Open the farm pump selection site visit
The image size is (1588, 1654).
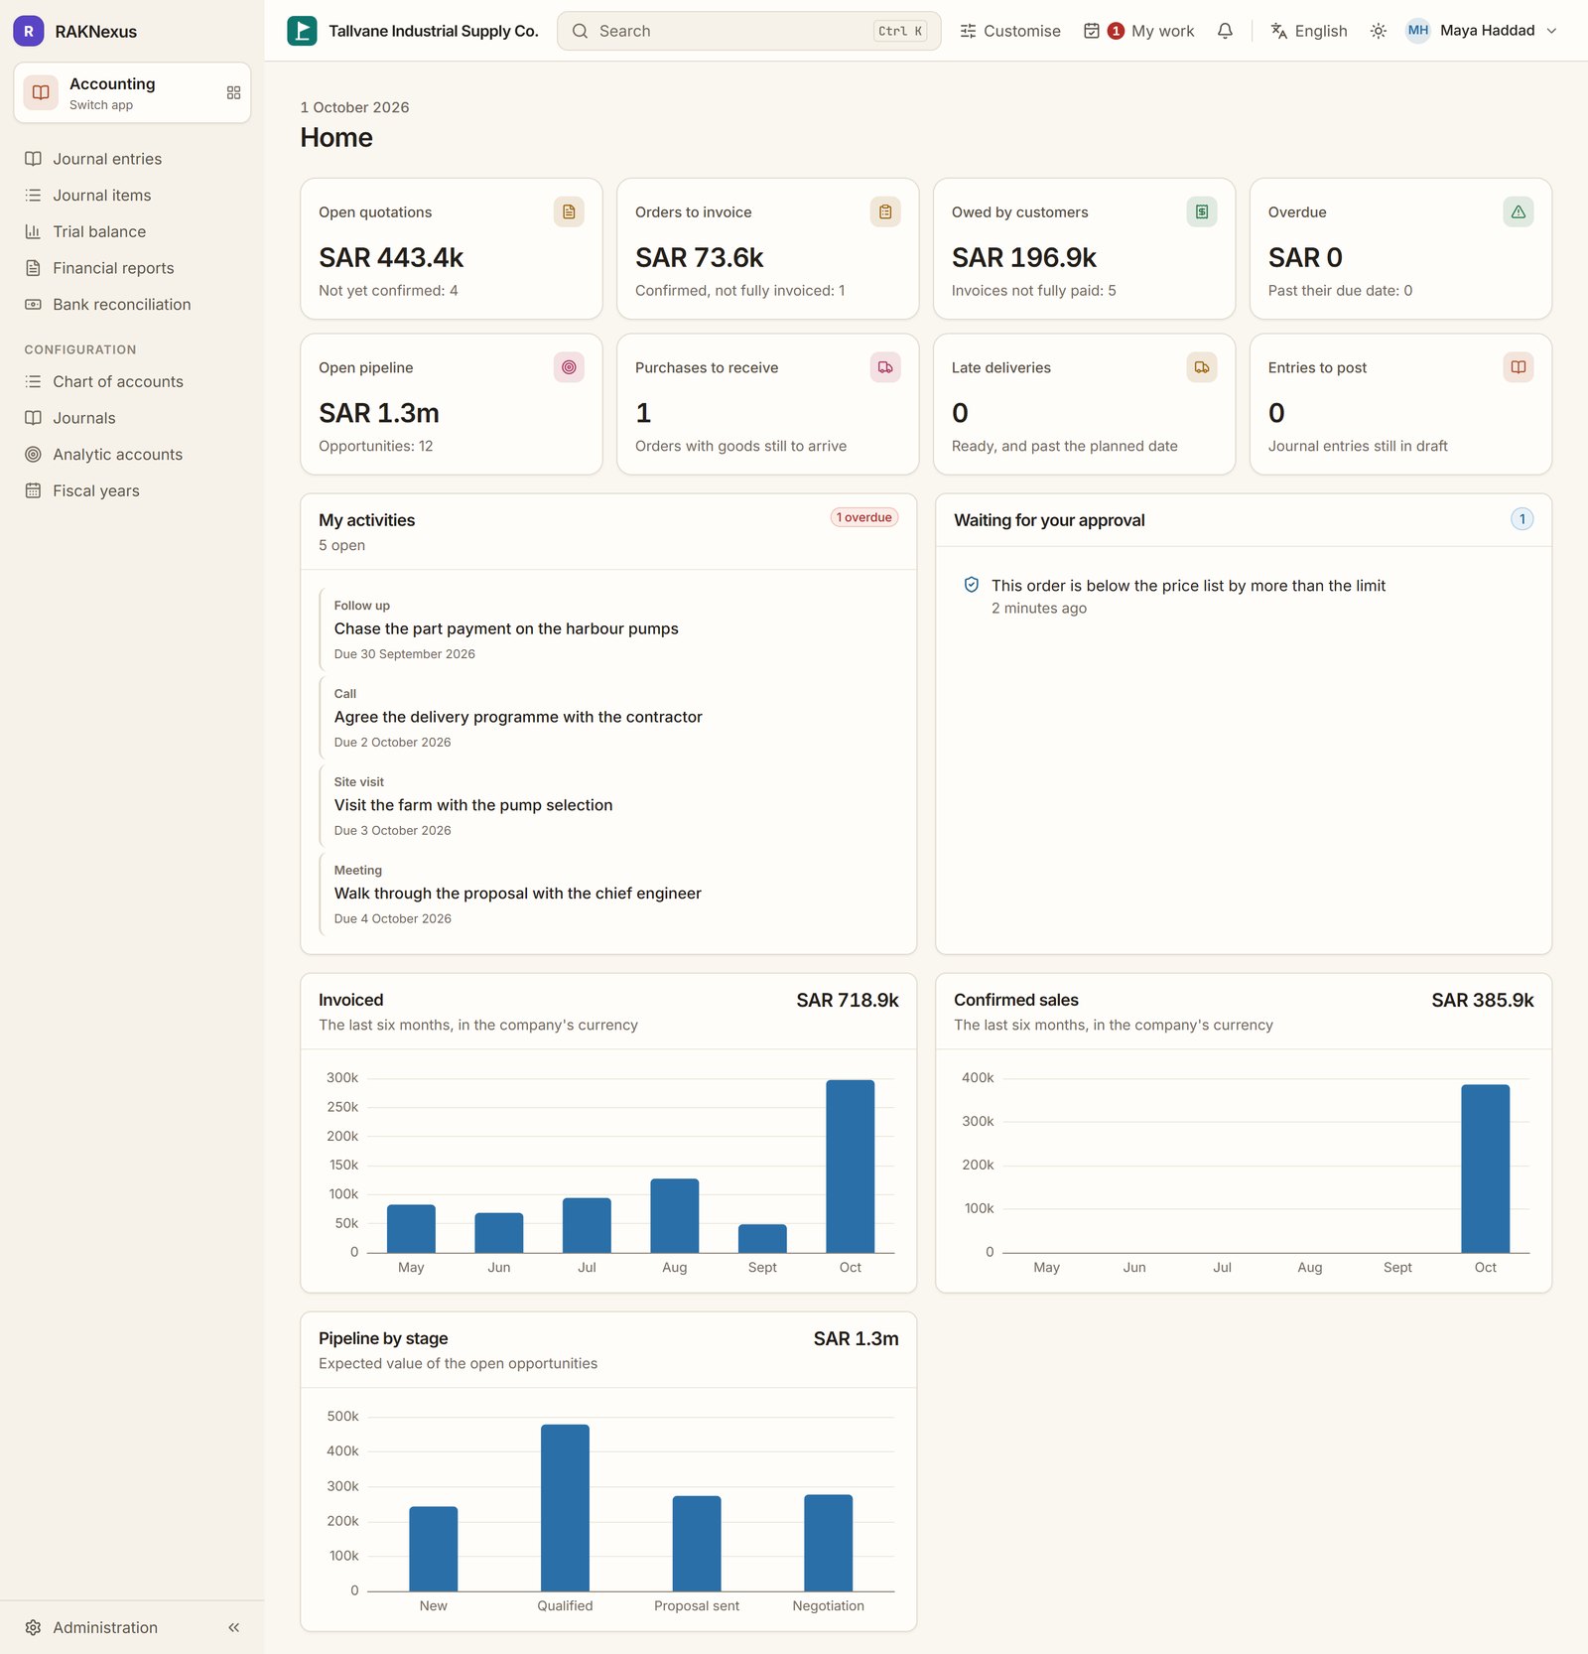608,806
